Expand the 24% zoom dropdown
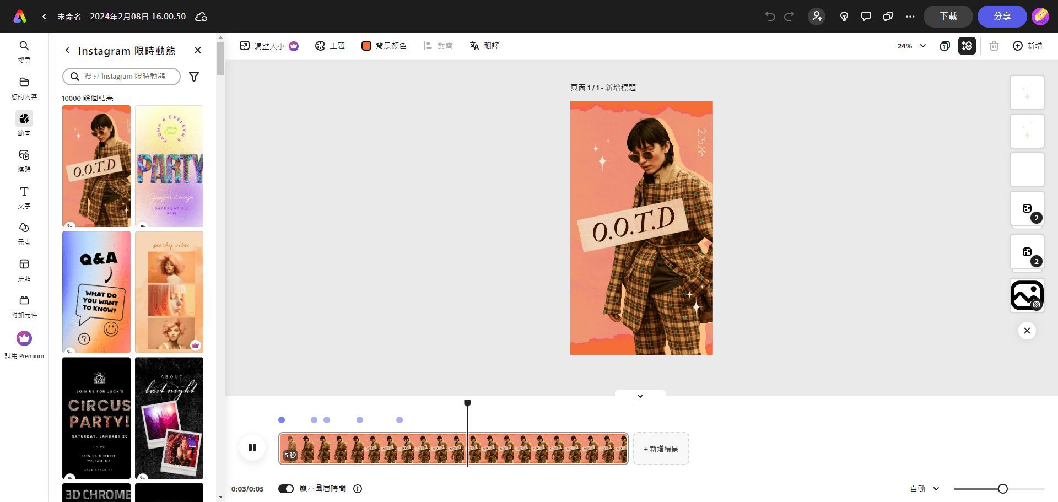This screenshot has width=1058, height=502. click(x=911, y=46)
